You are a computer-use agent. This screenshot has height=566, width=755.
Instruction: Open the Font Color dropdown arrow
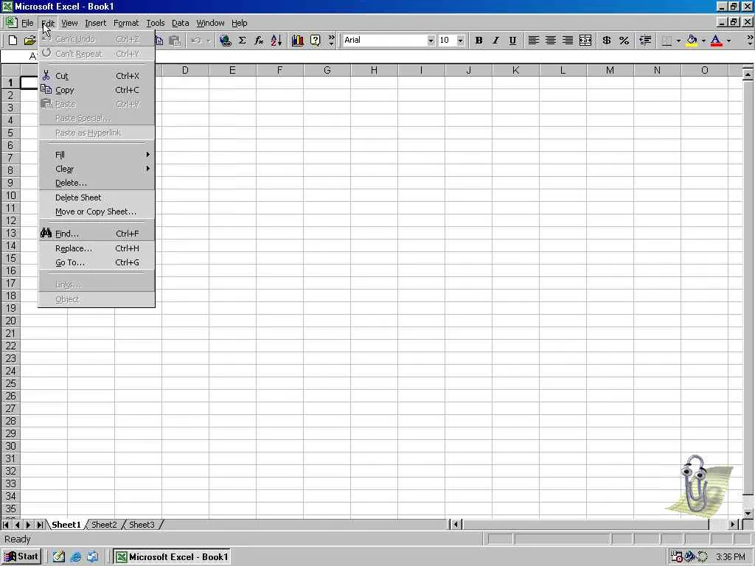(x=728, y=41)
